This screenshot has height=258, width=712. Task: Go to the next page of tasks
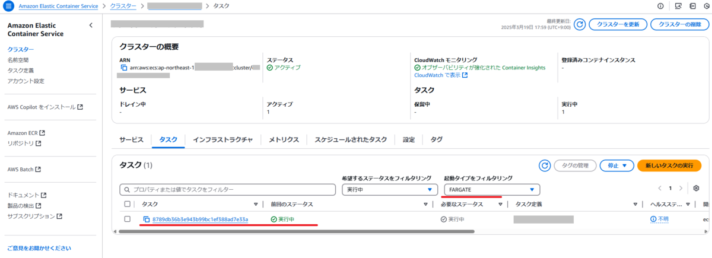[x=682, y=188]
